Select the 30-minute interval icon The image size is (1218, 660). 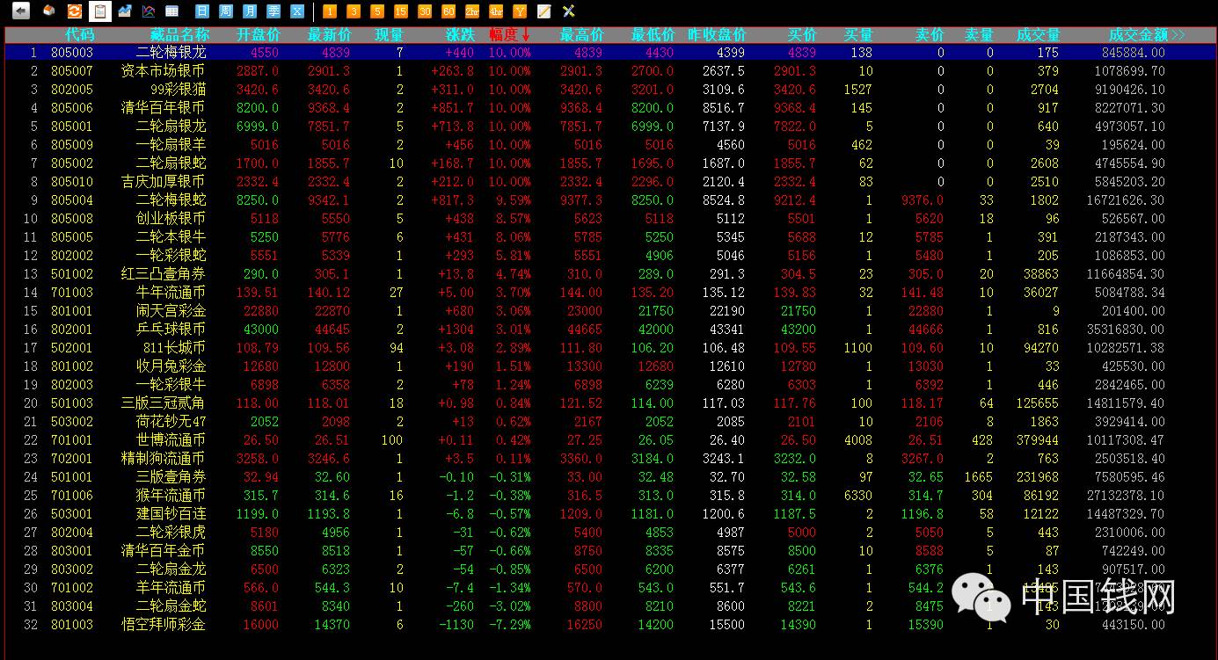[x=425, y=11]
